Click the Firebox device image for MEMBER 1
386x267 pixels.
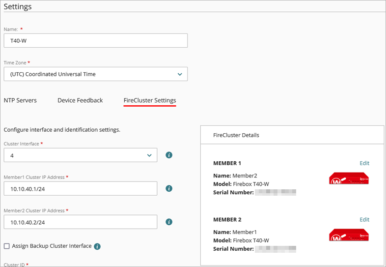tap(349, 178)
